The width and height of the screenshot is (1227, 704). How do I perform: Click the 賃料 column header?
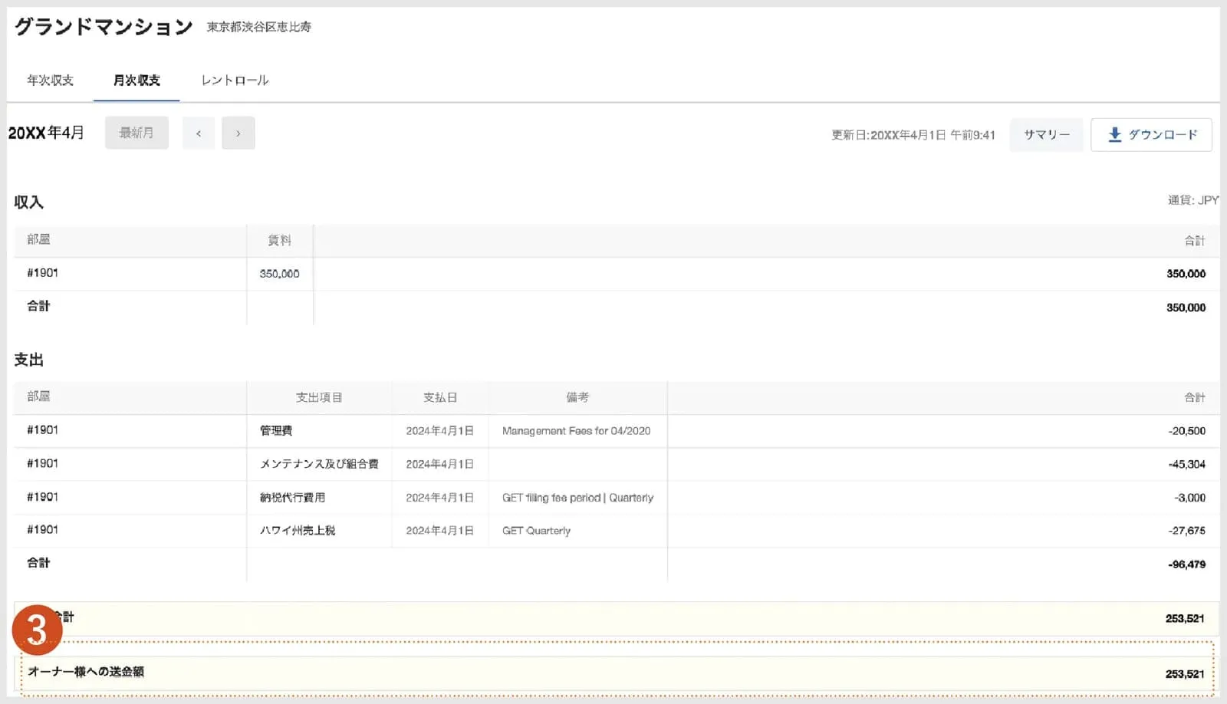[x=279, y=240]
